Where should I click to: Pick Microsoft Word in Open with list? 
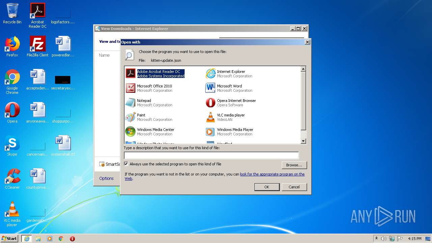[x=229, y=88]
